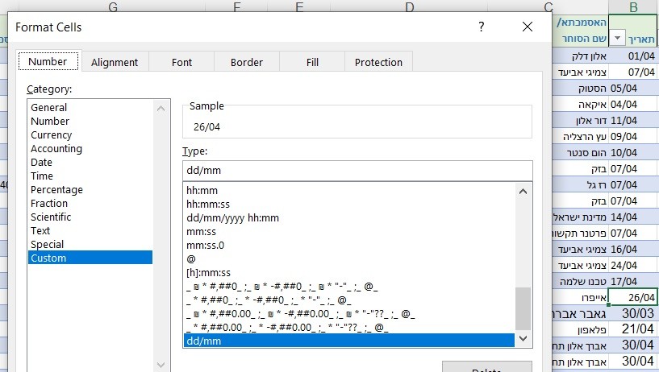Screen dimensions: 659x372
Task: Select the Accounting category
Action: tap(90, 148)
